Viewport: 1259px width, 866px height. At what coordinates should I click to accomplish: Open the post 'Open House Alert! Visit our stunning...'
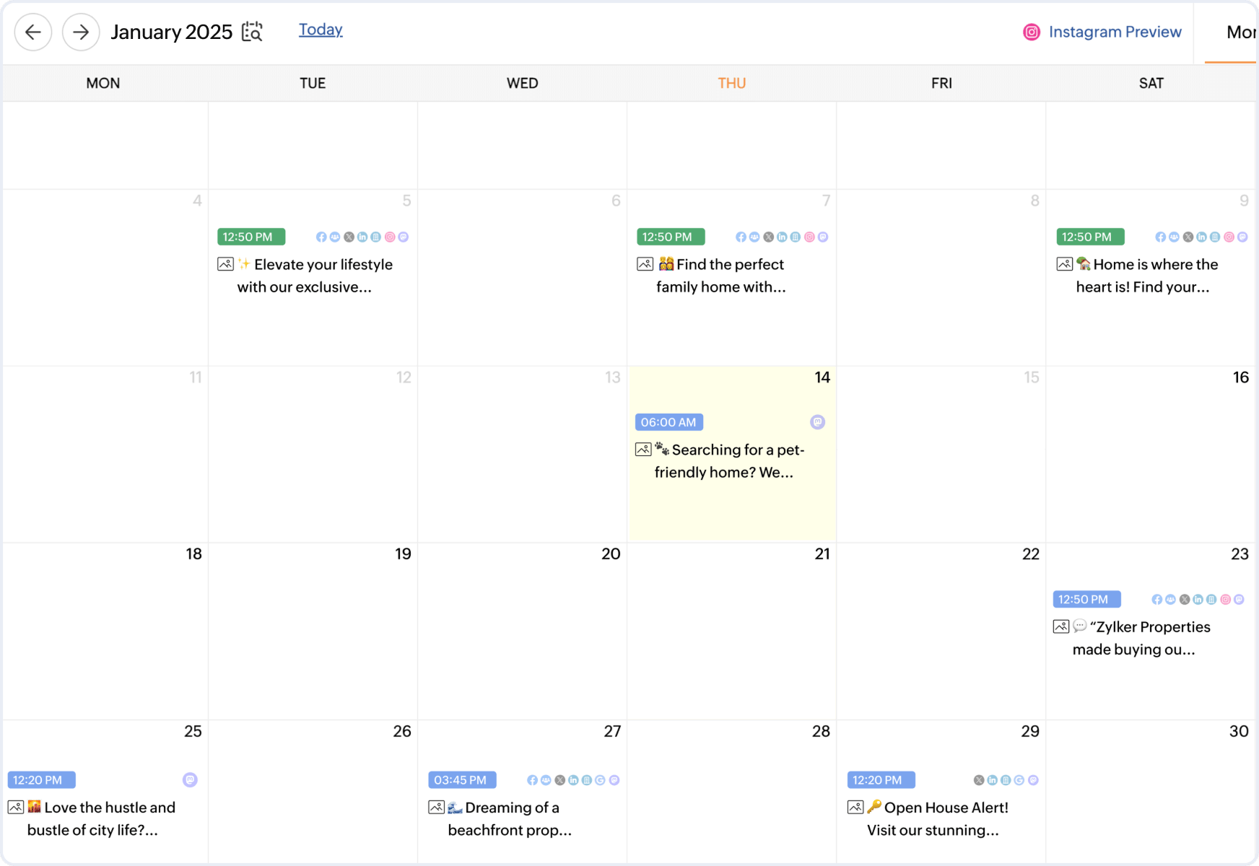tap(938, 818)
